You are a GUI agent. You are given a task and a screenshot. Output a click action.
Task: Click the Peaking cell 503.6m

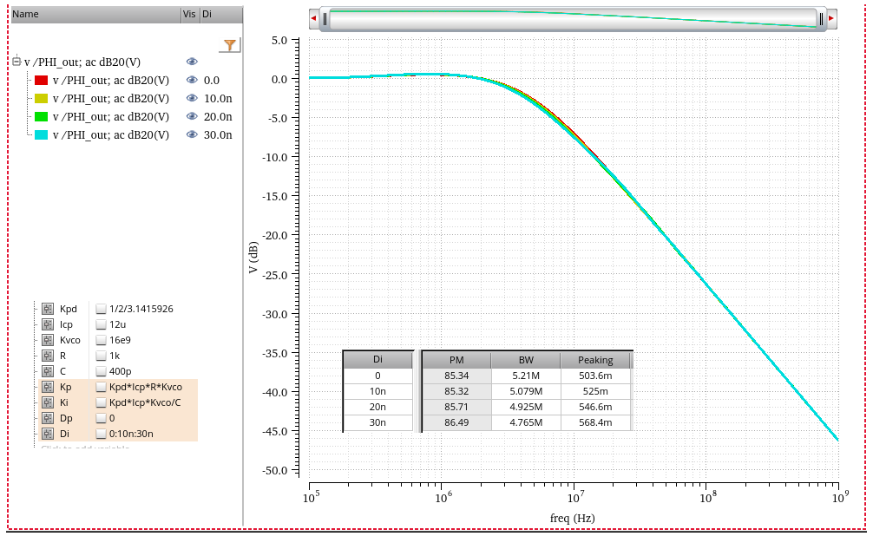pos(595,376)
